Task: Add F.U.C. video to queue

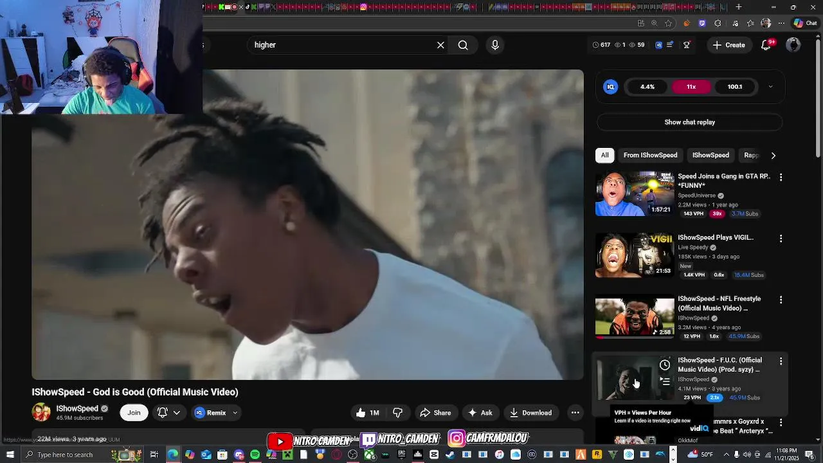Action: pyautogui.click(x=665, y=380)
